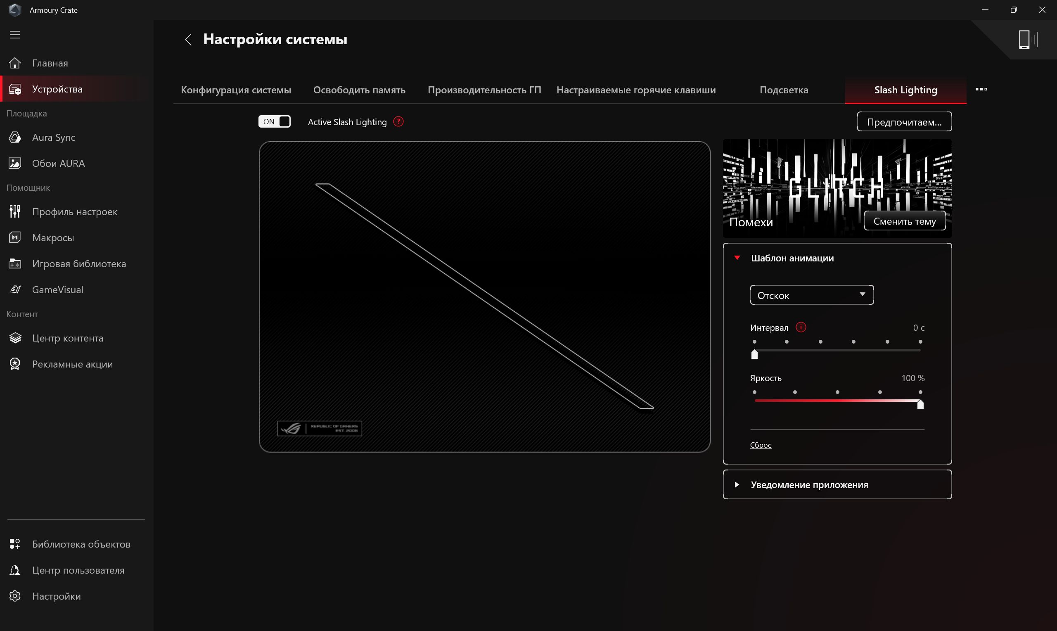Open Центр пользователя in the sidebar
The width and height of the screenshot is (1057, 631).
(77, 570)
